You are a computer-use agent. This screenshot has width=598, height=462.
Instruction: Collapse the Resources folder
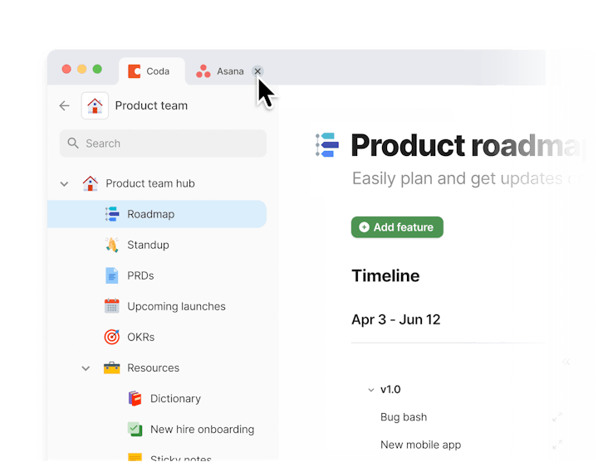(x=86, y=367)
